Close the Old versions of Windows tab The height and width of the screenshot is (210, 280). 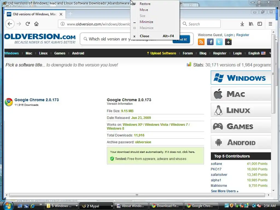pos(61,14)
